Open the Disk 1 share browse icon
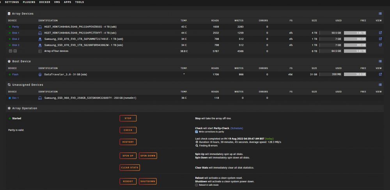 380,33
